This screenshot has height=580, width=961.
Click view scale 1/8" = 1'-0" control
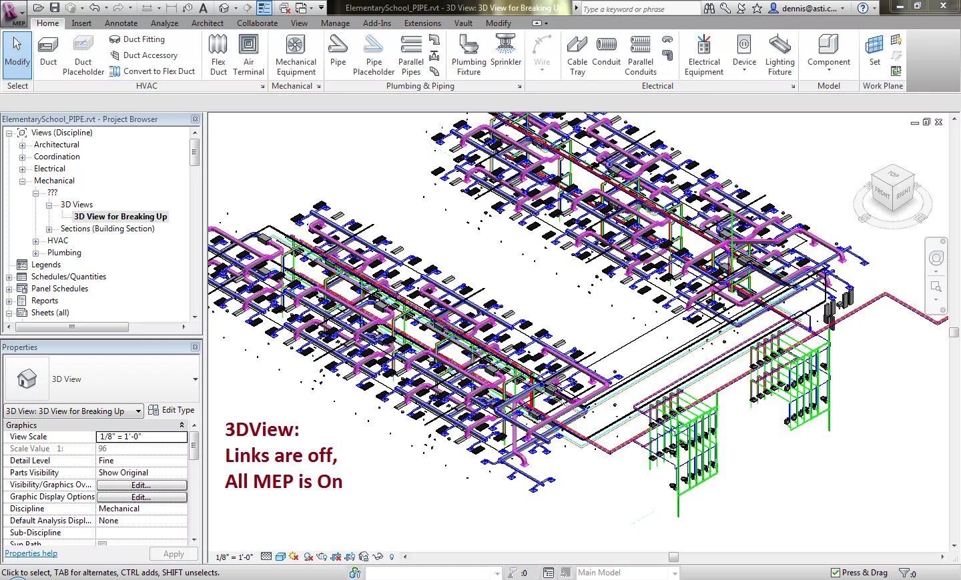point(234,557)
